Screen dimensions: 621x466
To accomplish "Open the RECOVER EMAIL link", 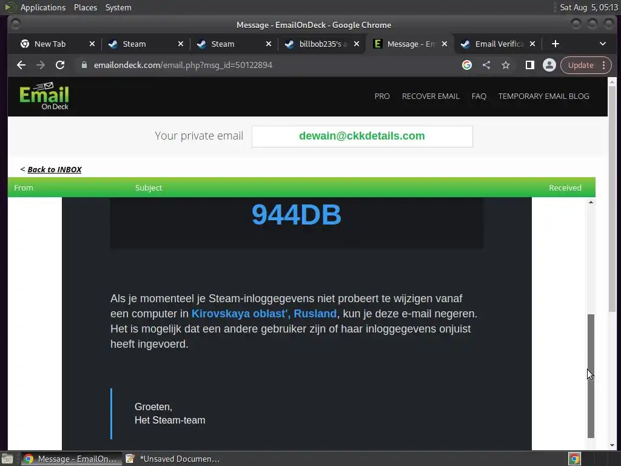I will (431, 96).
